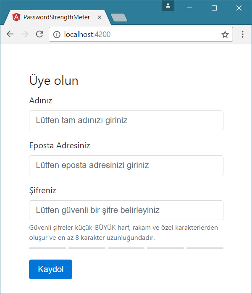Click into the password input field
This screenshot has width=252, height=294.
point(126,210)
